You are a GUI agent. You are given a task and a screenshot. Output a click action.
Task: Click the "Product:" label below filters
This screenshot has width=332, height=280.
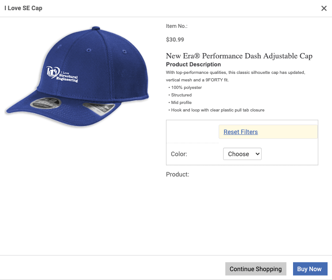click(x=178, y=174)
